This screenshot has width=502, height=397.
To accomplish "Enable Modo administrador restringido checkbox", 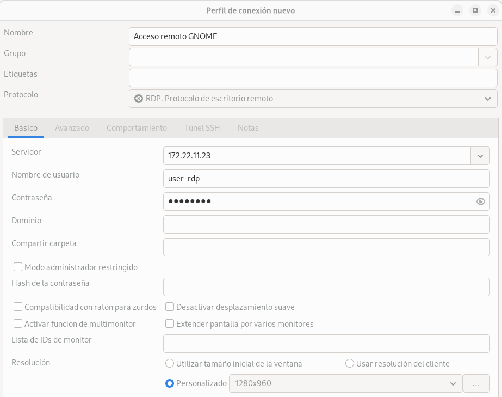I will (18, 267).
